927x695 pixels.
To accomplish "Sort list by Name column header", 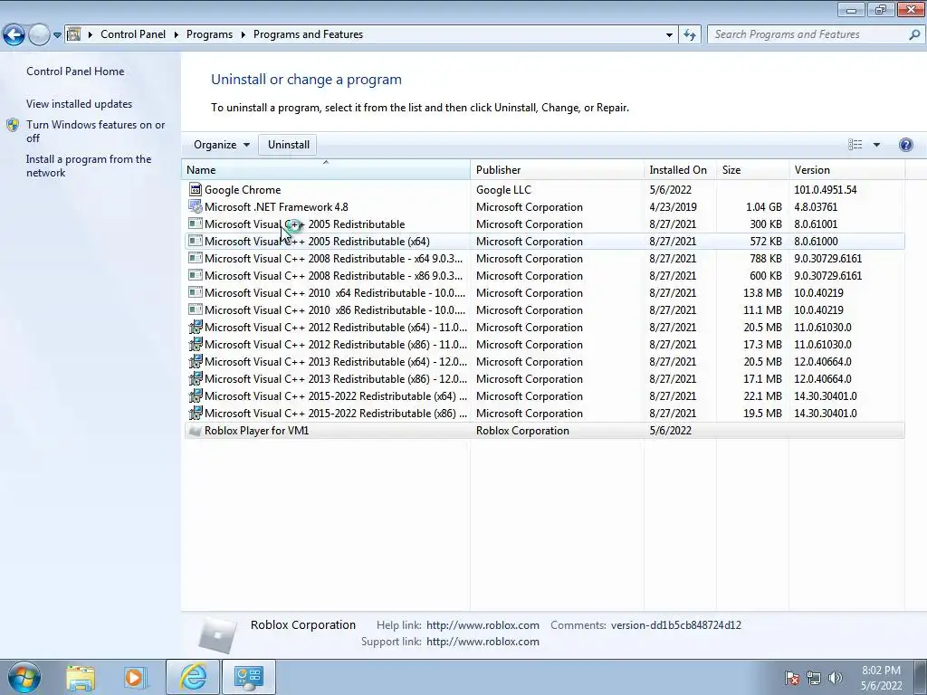I will pyautogui.click(x=326, y=170).
